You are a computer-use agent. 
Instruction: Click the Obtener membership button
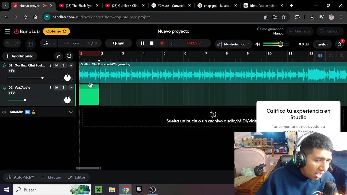[x=56, y=31]
